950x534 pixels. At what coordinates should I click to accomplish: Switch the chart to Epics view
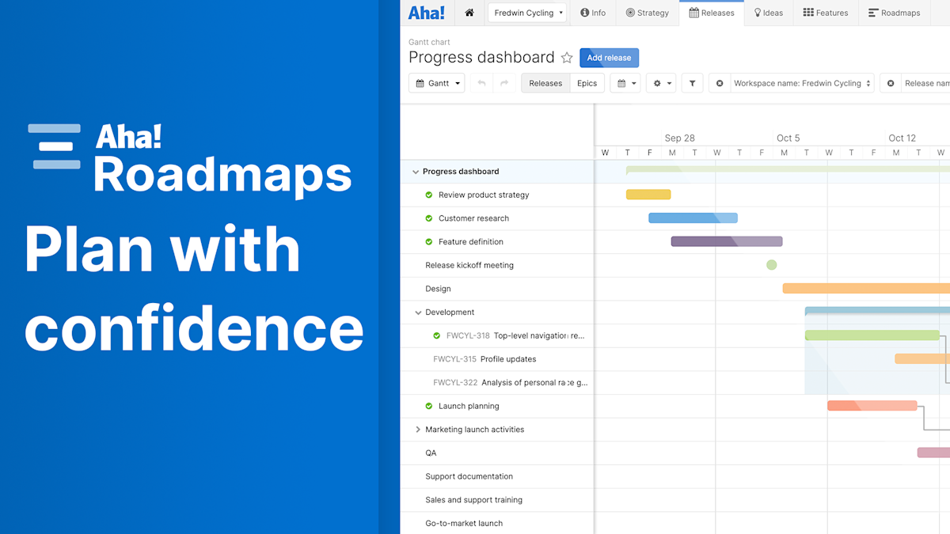[x=587, y=82]
